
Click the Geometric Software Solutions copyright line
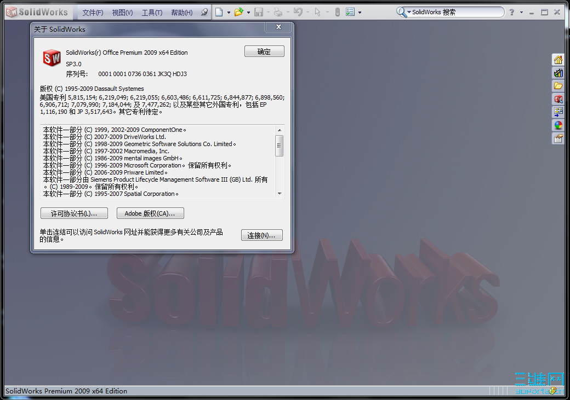pyautogui.click(x=140, y=144)
